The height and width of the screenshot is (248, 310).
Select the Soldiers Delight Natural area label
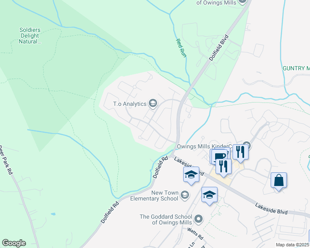[30, 36]
